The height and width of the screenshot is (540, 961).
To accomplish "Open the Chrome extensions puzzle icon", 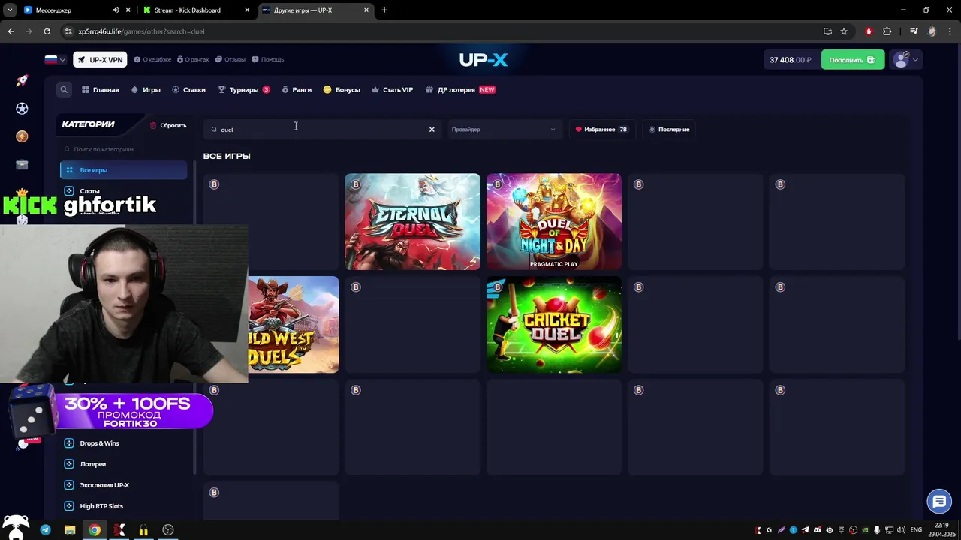I will (887, 31).
